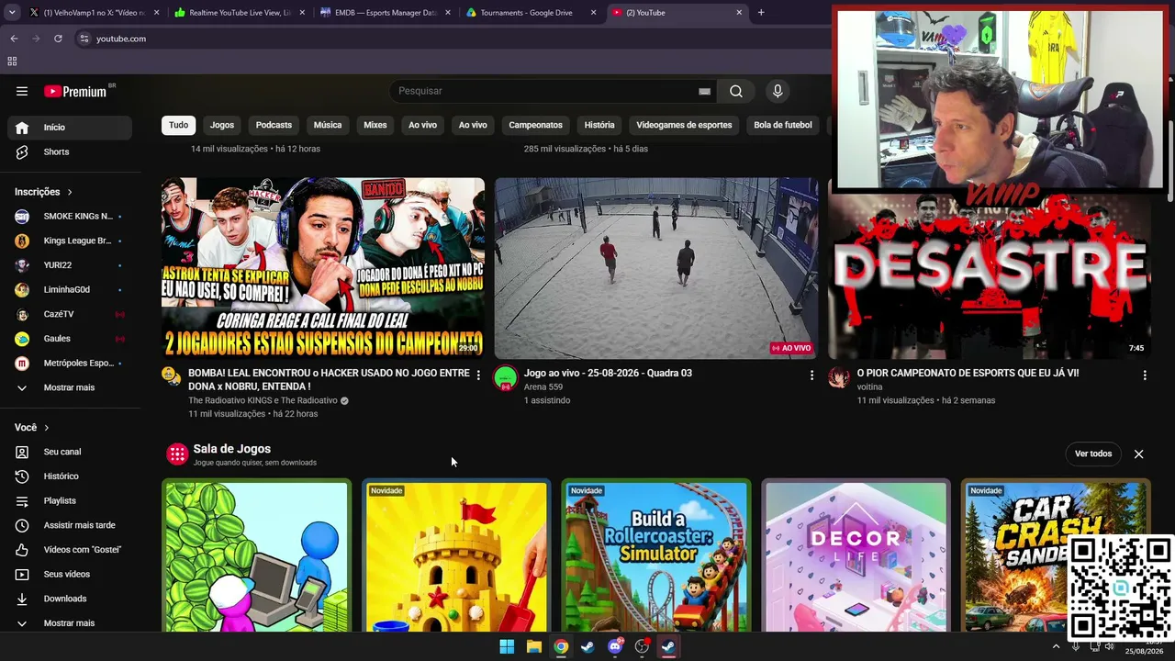Viewport: 1175px width, 661px height.
Task: Open File Explorer from the taskbar
Action: pyautogui.click(x=533, y=646)
